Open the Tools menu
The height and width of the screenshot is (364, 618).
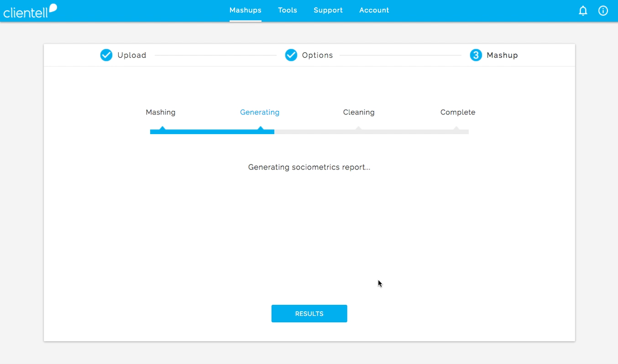pos(287,10)
